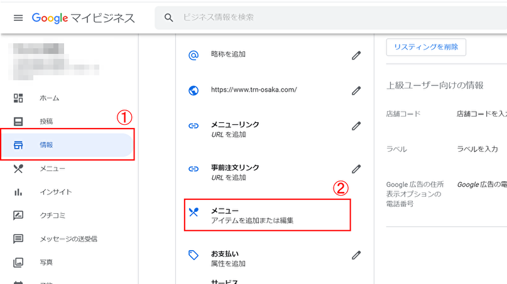This screenshot has width=507, height=284.
Task: Click the 写真 photo library icon
Action: pos(18,263)
